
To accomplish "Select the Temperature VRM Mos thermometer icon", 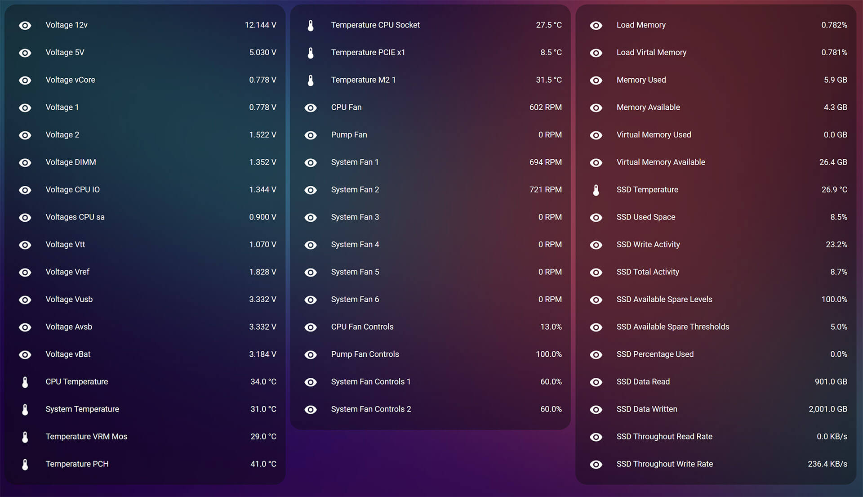I will (25, 437).
